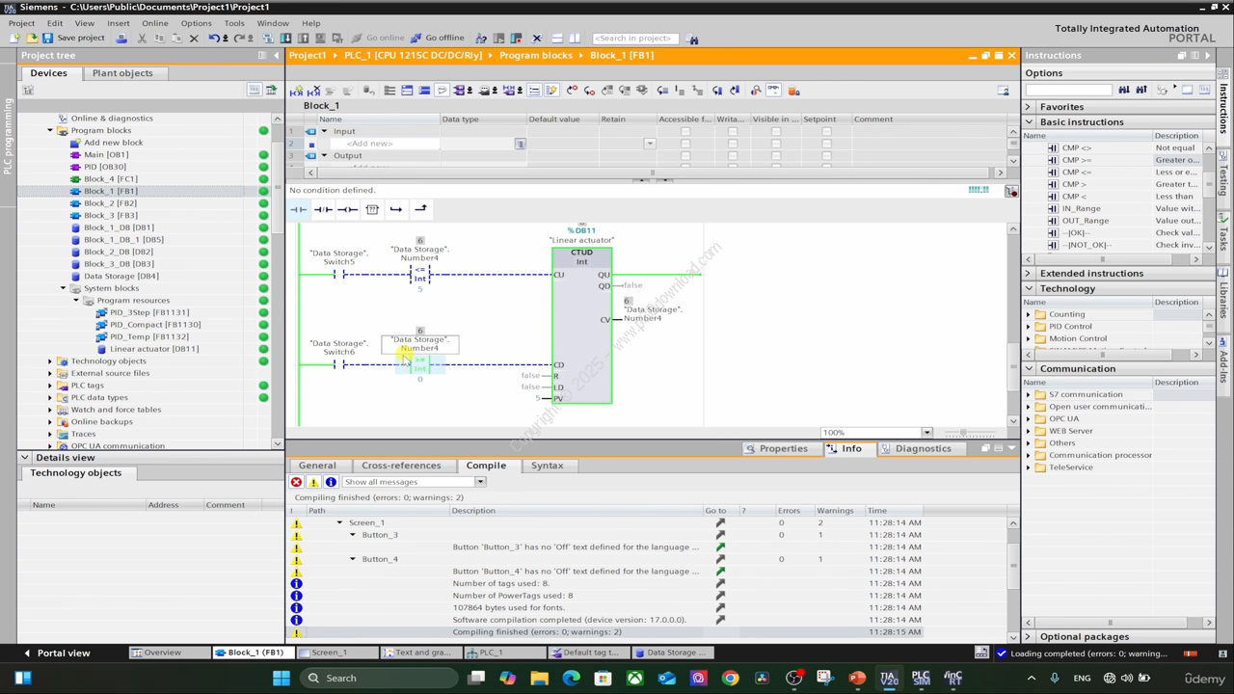Open File Explorer in taskbar

(x=539, y=678)
